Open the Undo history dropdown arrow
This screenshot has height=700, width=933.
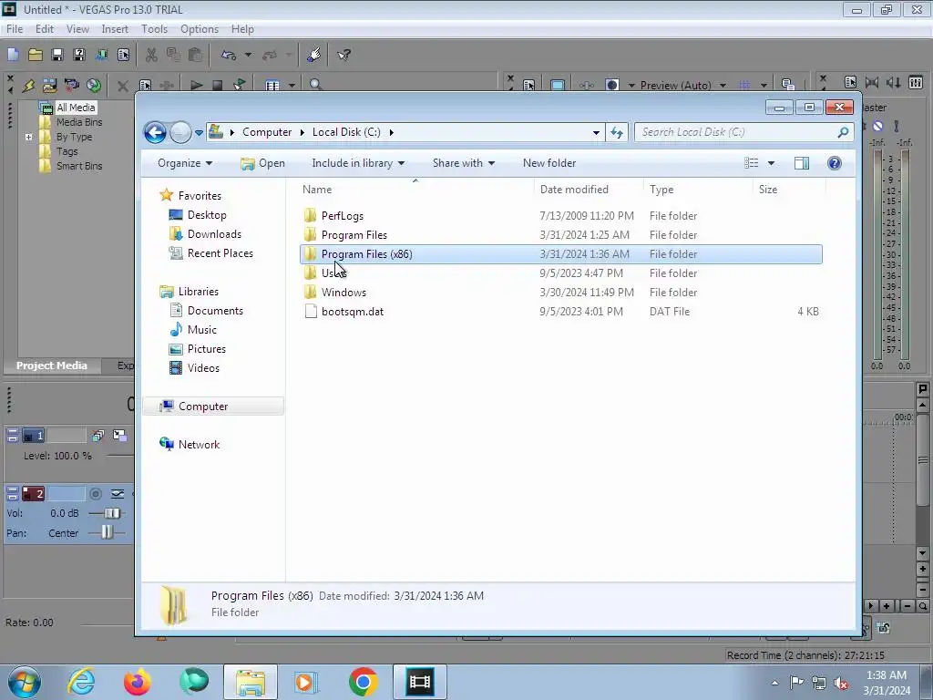248,55
